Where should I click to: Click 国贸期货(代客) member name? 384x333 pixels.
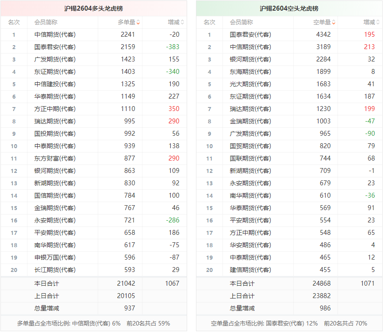(250, 146)
